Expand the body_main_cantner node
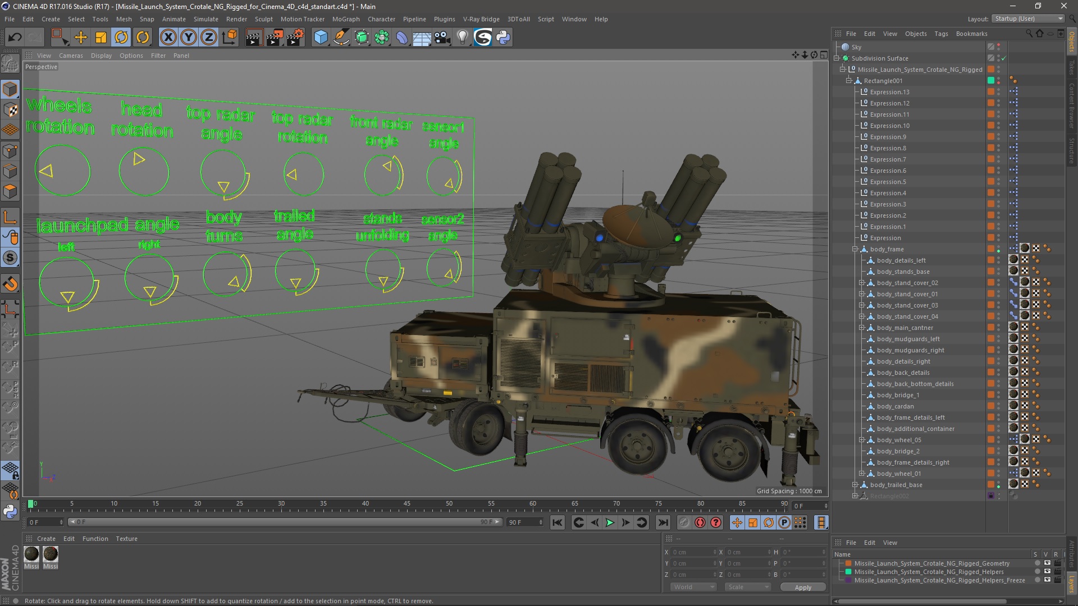 tap(861, 328)
